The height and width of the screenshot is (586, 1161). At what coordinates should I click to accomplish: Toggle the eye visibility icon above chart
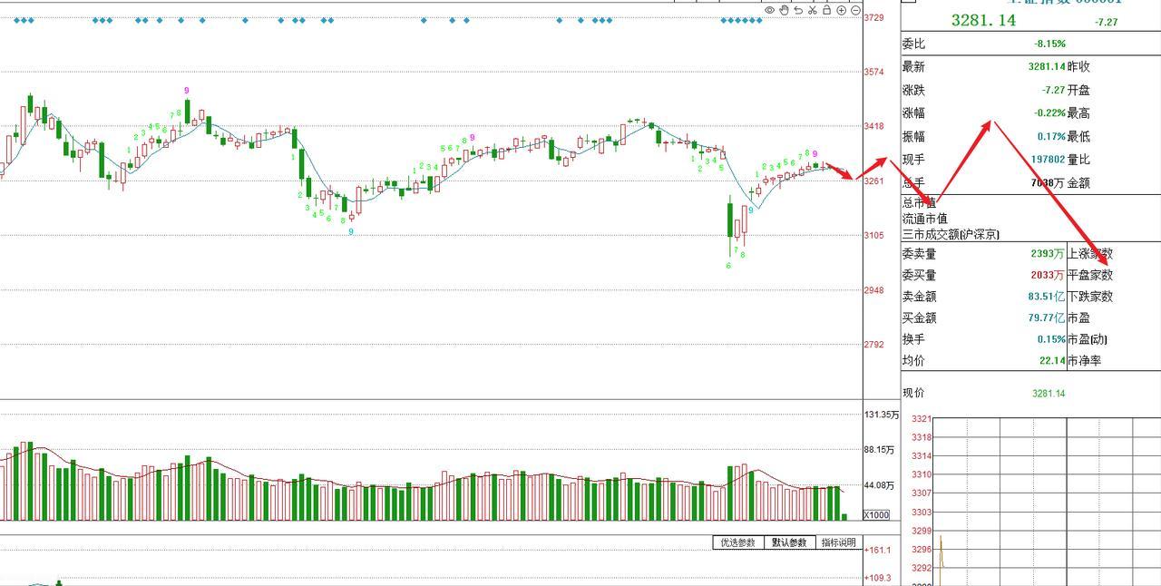click(770, 10)
